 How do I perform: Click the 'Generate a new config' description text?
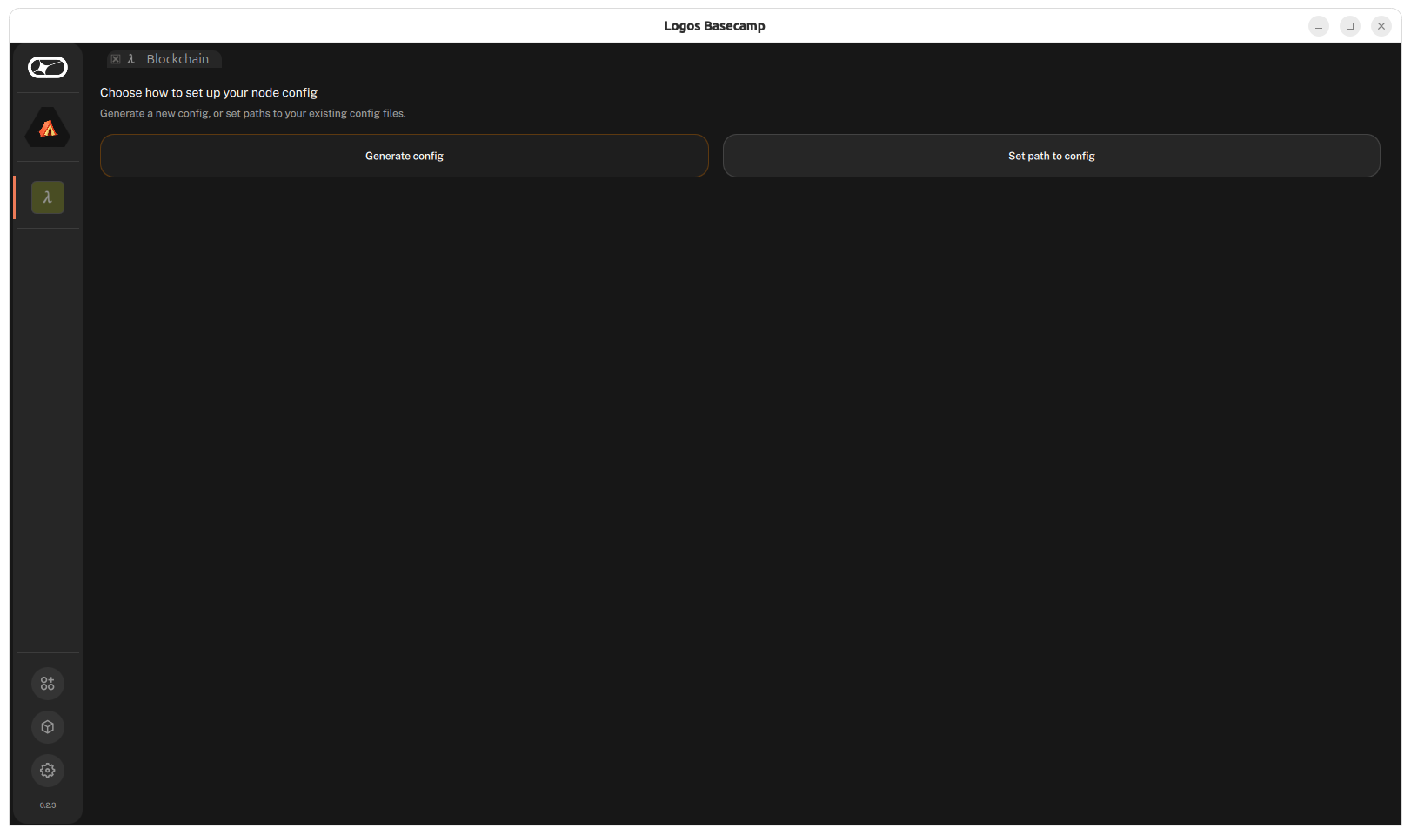[x=253, y=113]
